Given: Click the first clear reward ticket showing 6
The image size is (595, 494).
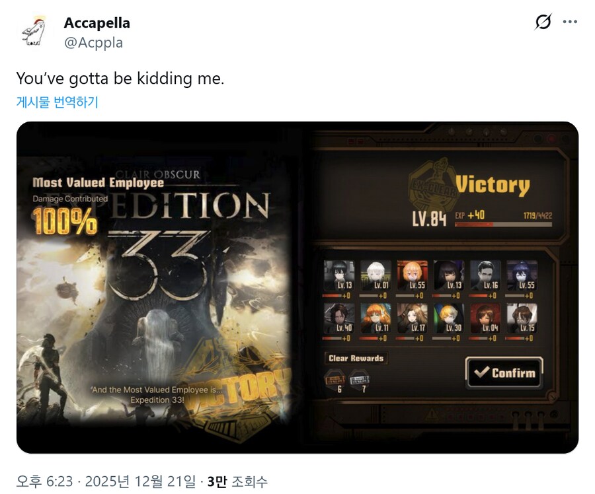Looking at the screenshot, I should pyautogui.click(x=335, y=380).
